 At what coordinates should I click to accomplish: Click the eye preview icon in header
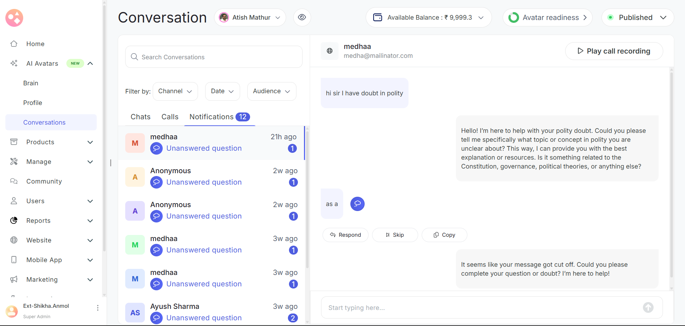(x=302, y=17)
